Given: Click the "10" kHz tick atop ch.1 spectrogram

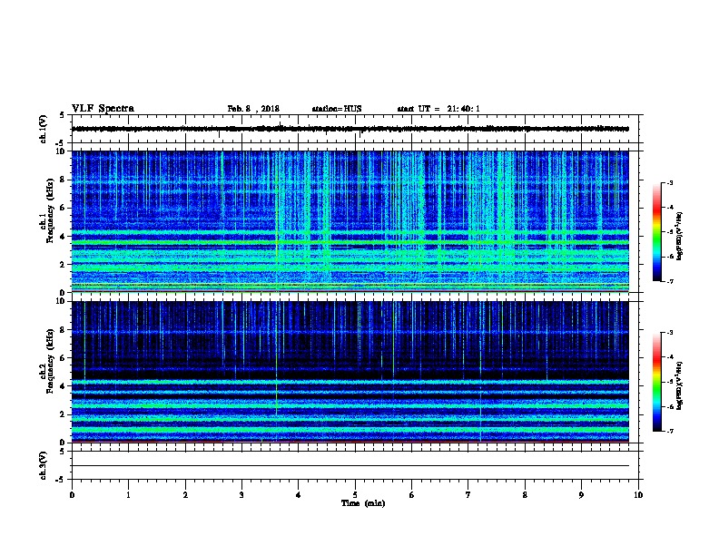Looking at the screenshot, I should coord(61,151).
